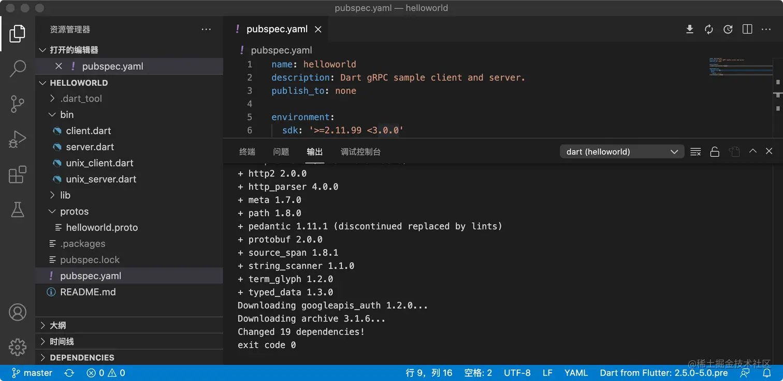Collapse the bin folder
The width and height of the screenshot is (783, 381).
[129, 115]
